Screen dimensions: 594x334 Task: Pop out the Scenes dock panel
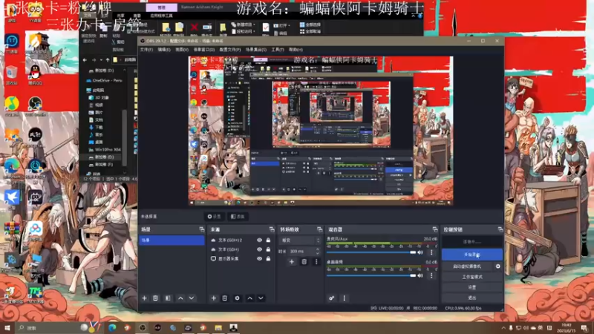[x=201, y=229]
